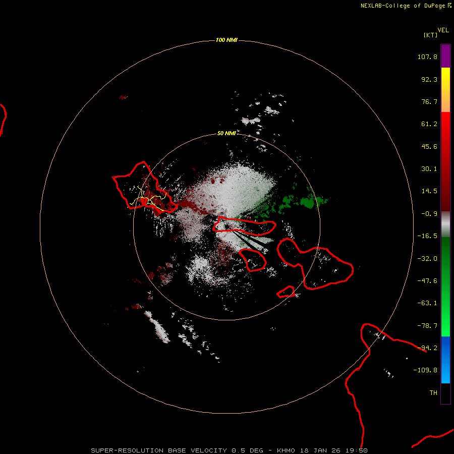
Task: Click the purple segment of the velocity color bar
Action: coord(445,56)
